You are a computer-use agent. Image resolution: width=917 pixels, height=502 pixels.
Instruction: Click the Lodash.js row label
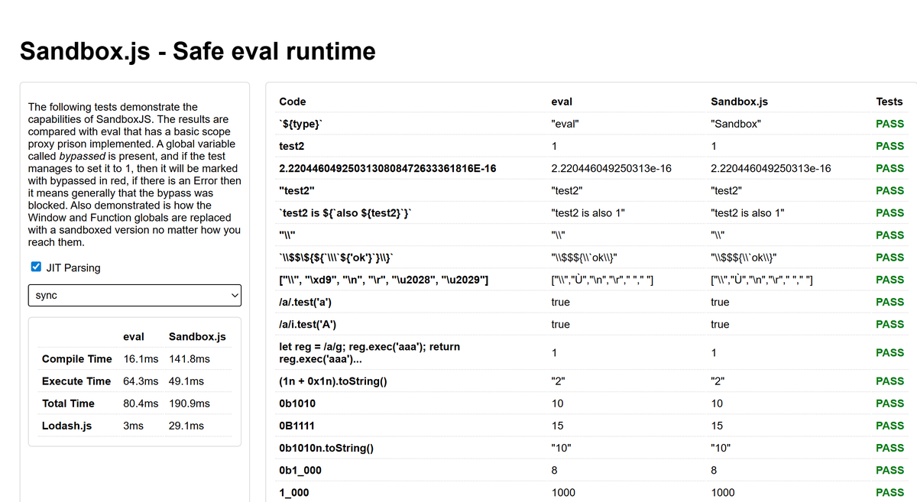[x=66, y=425]
